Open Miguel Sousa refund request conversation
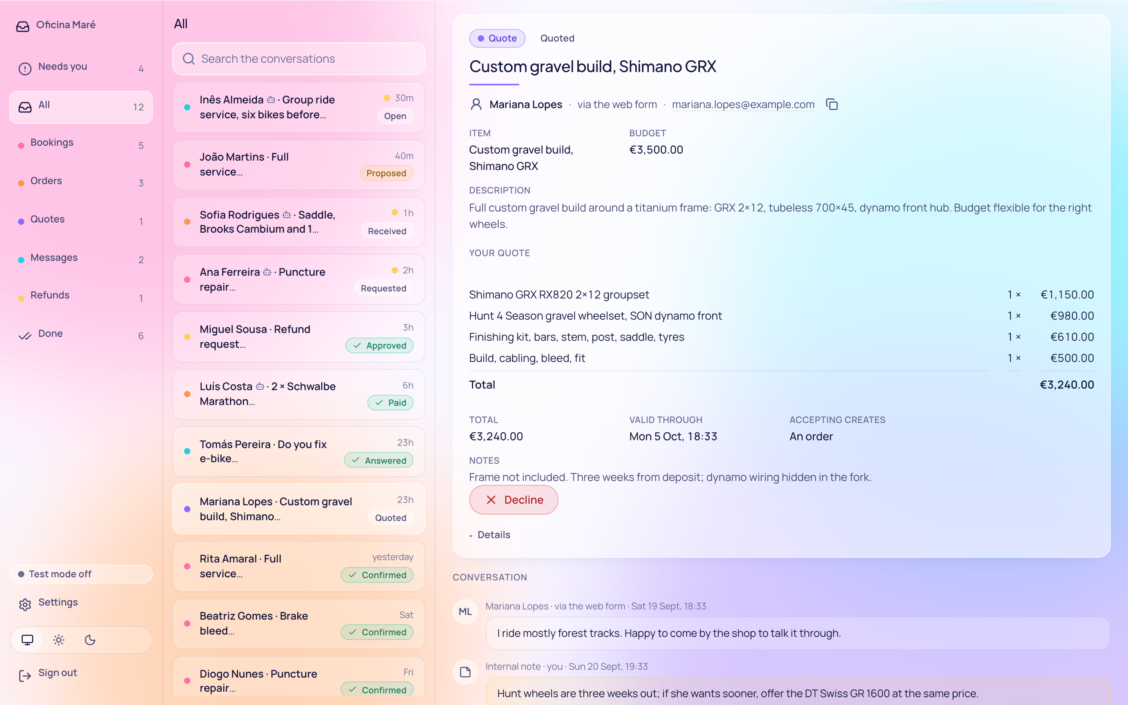The width and height of the screenshot is (1128, 705). (299, 337)
